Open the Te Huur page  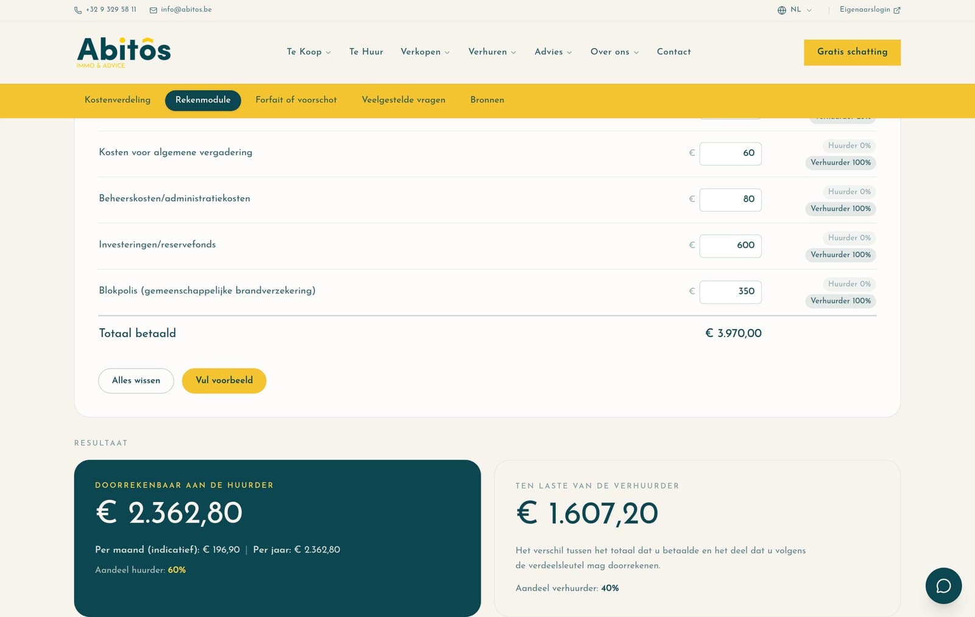pyautogui.click(x=366, y=52)
